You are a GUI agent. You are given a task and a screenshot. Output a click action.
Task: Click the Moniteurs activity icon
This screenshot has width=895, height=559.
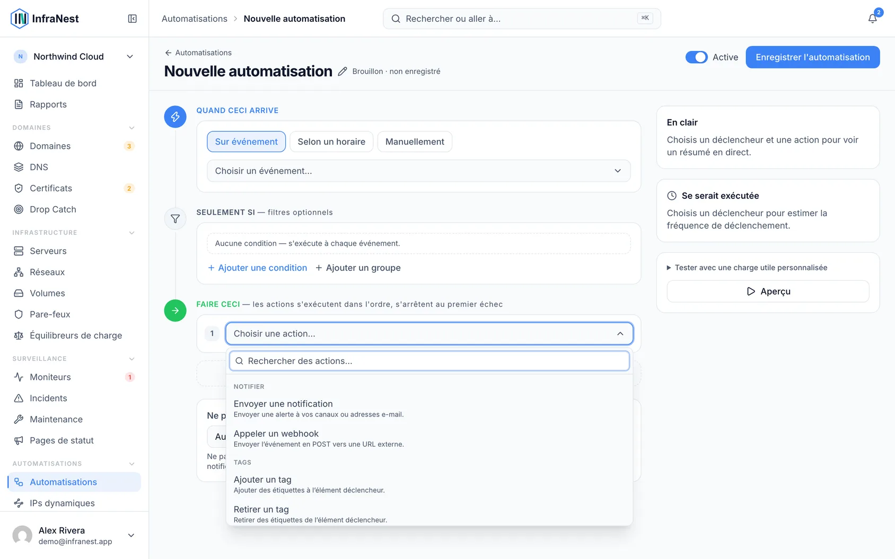pos(19,377)
